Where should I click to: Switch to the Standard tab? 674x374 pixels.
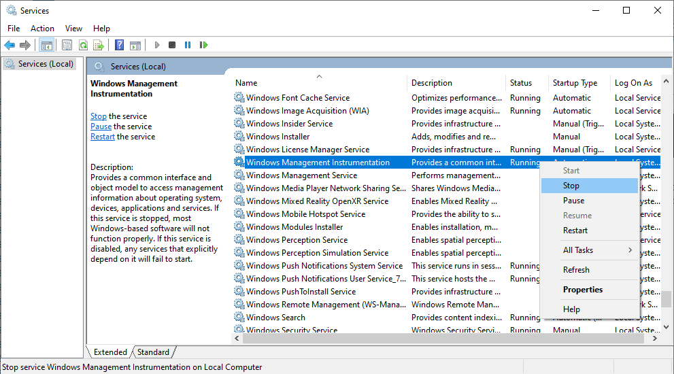154,352
